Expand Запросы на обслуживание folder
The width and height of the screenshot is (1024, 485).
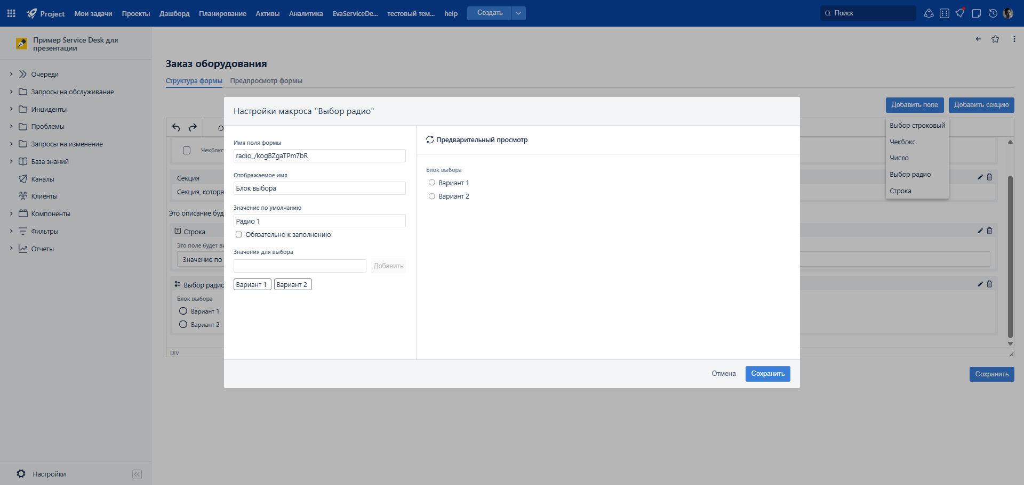[x=11, y=92]
